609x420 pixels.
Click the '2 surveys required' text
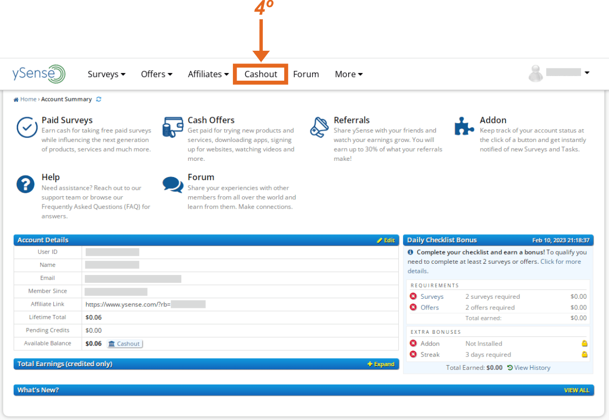point(493,297)
